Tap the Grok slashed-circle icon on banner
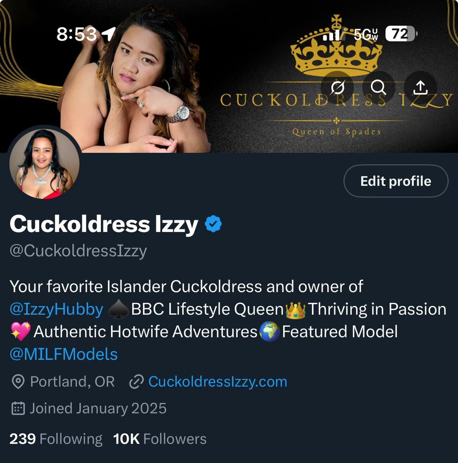Viewport: 458px width, 463px height. (x=337, y=88)
